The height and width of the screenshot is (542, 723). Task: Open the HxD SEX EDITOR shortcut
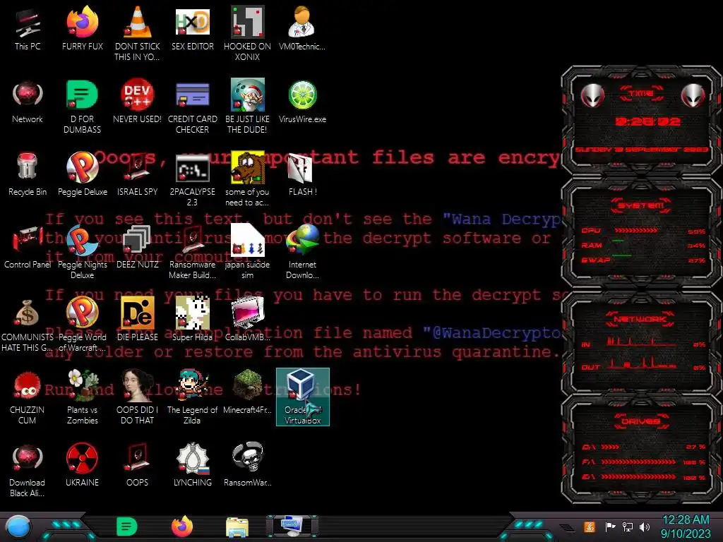[192, 28]
